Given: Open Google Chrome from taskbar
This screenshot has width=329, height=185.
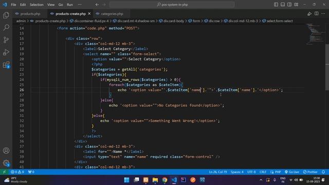Looking at the screenshot, I should tap(164, 180).
